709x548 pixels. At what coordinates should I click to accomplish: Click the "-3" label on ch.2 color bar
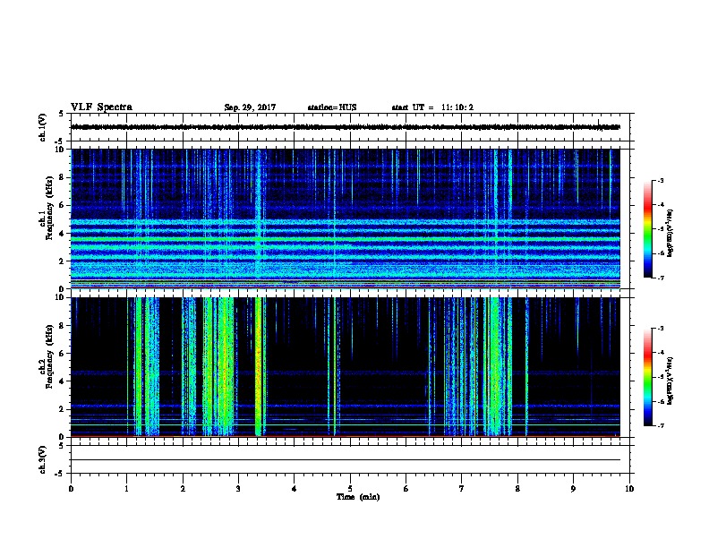tap(660, 329)
